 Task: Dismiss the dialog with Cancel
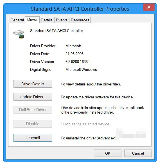click(x=138, y=153)
